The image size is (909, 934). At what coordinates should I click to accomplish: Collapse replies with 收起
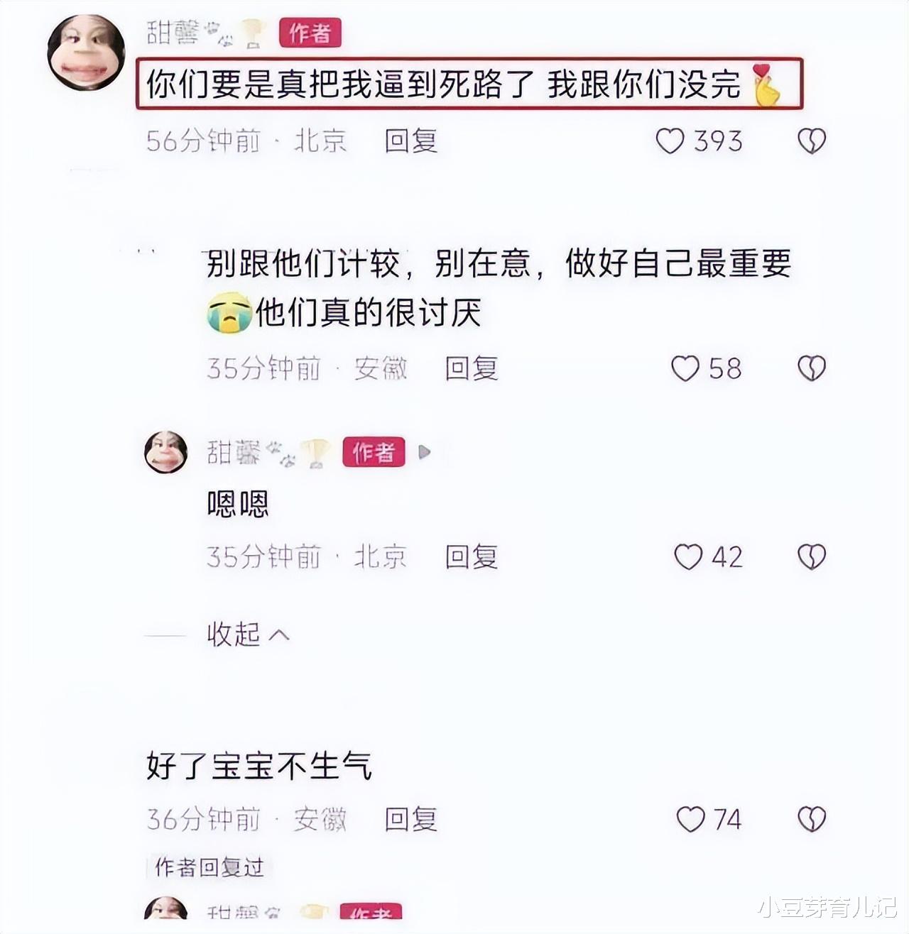248,634
